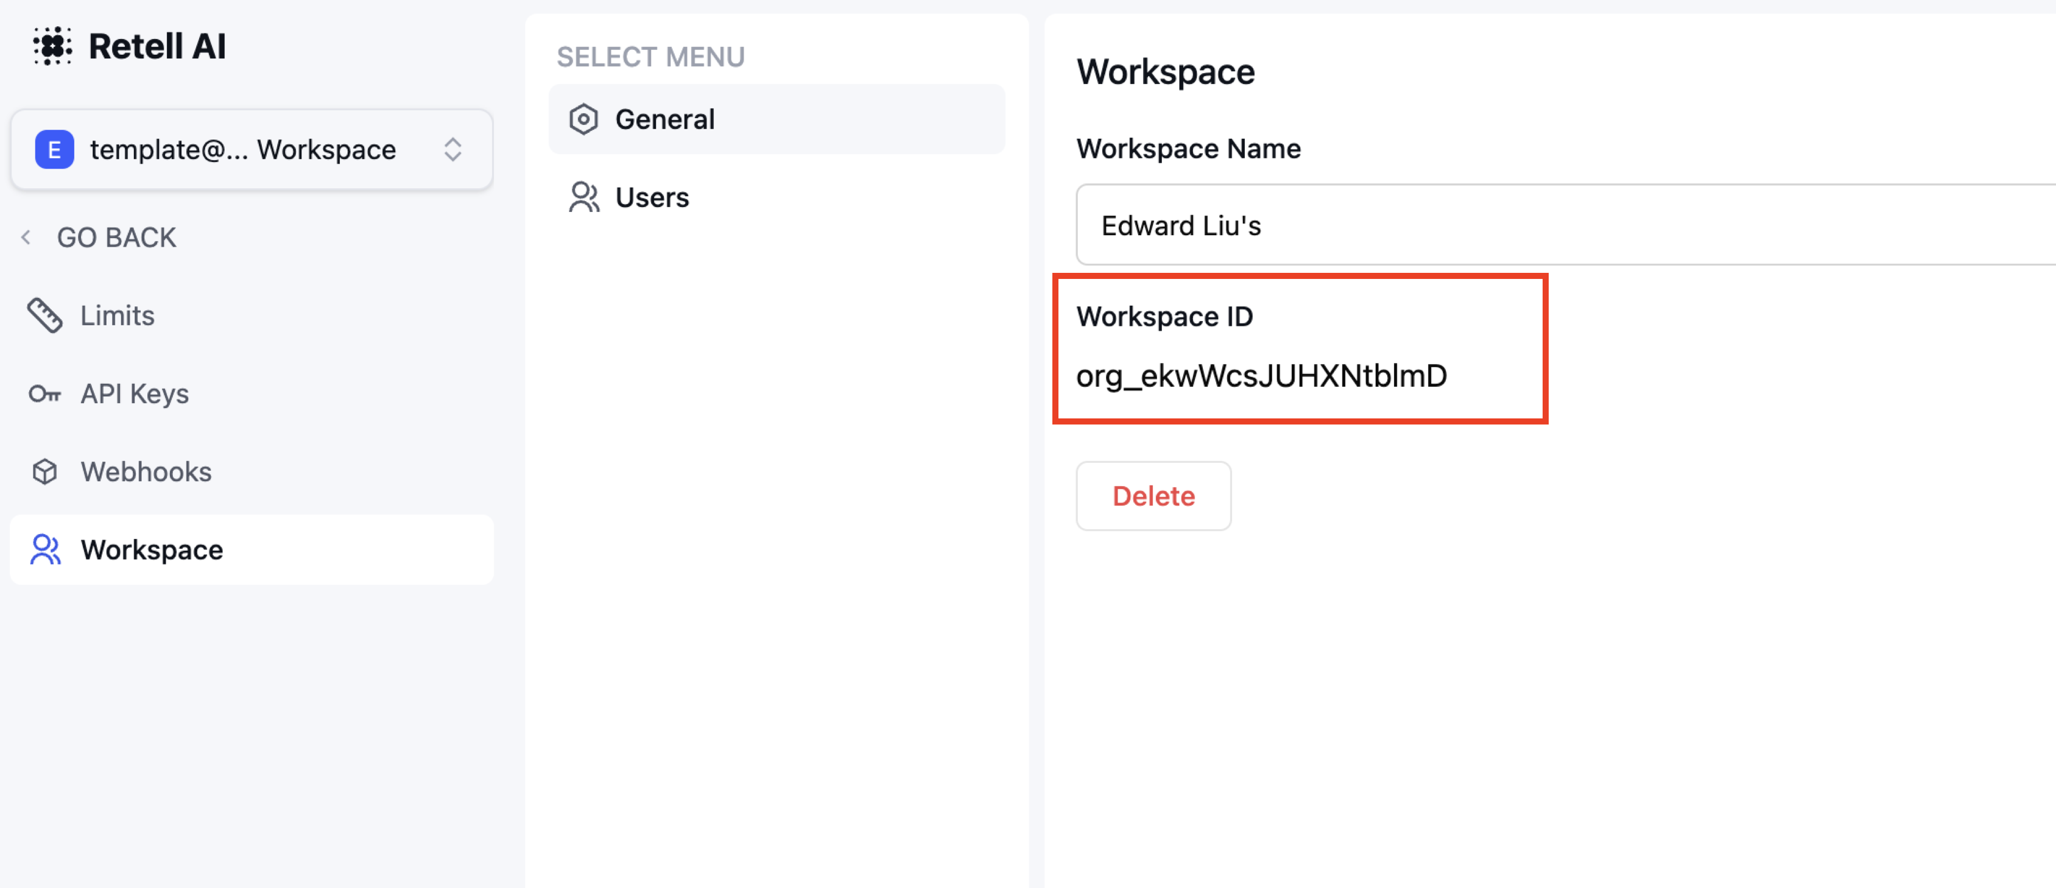The width and height of the screenshot is (2056, 888).
Task: Go back via the GO BACK link
Action: tap(116, 238)
